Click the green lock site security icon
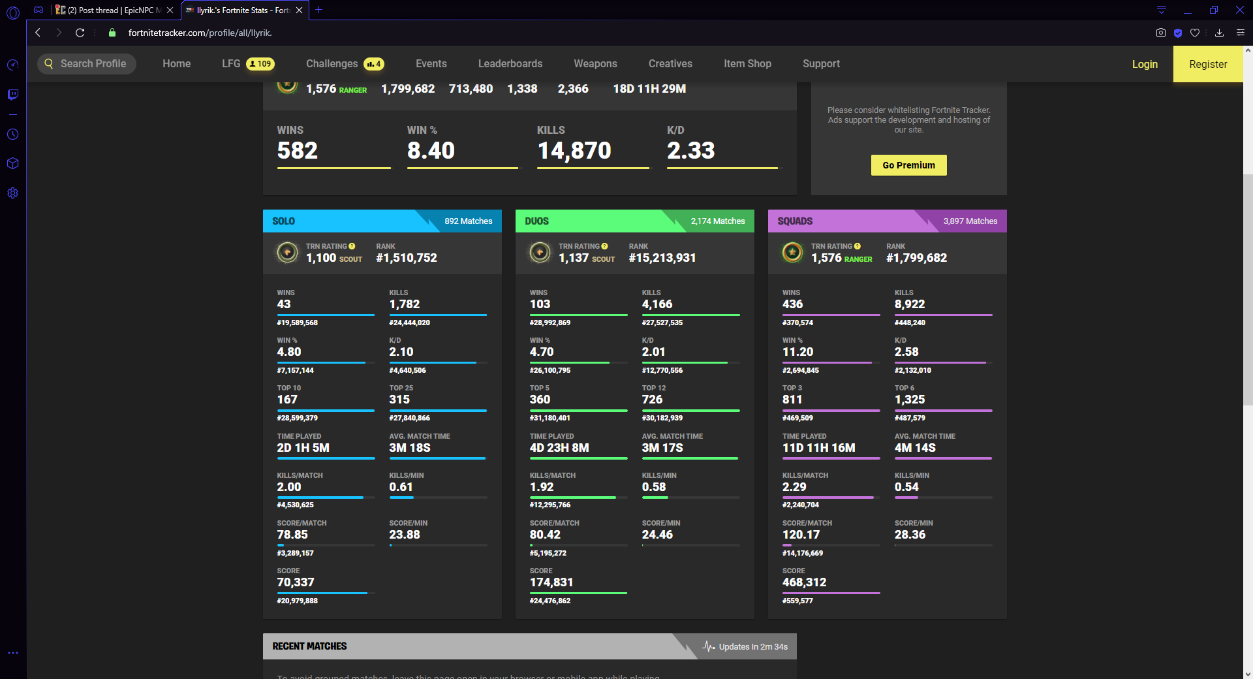The image size is (1253, 679). point(112,33)
